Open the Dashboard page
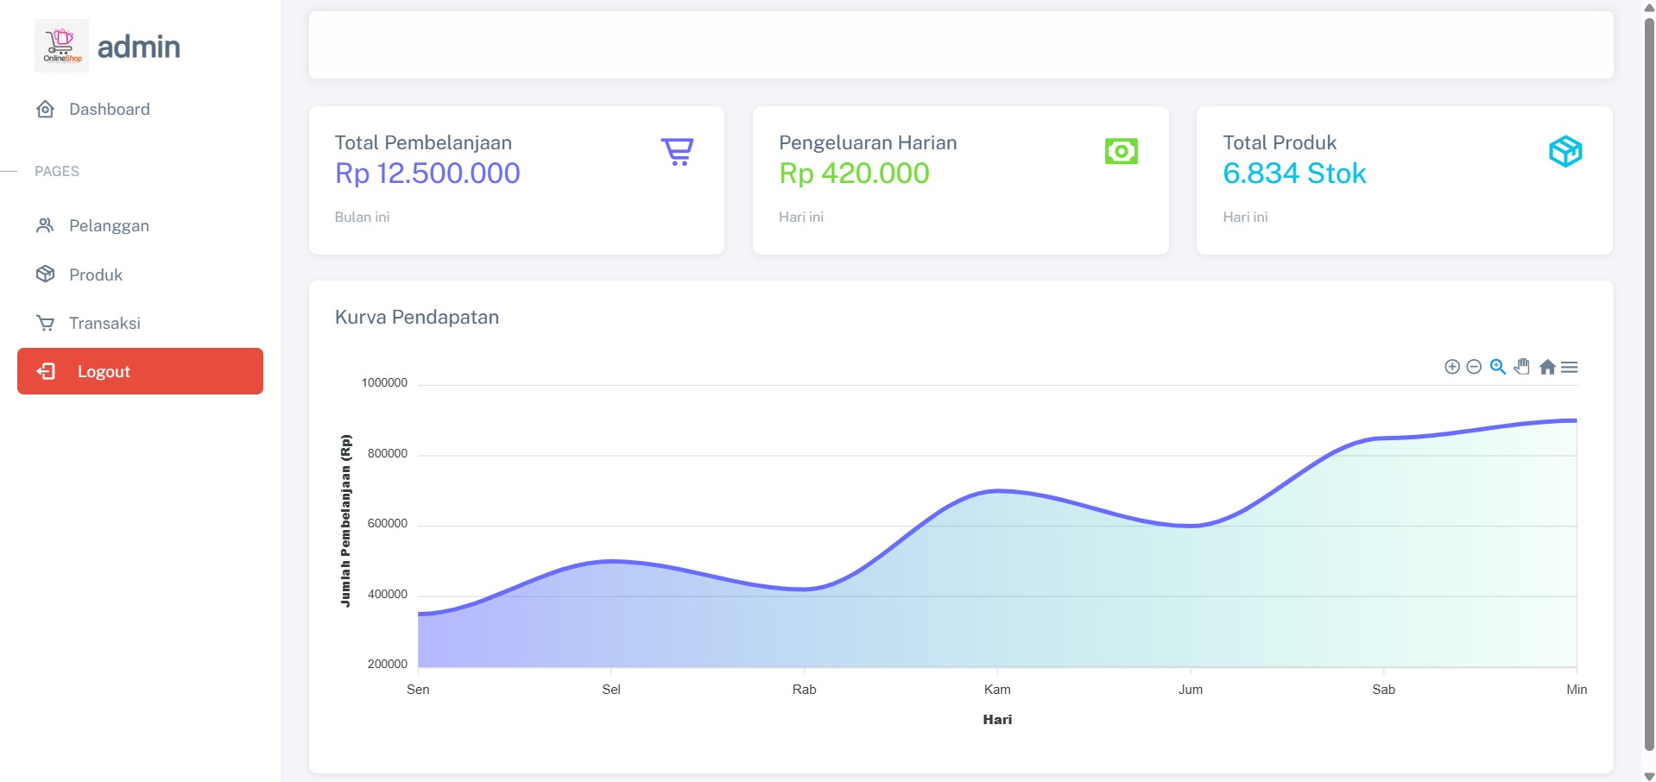The width and height of the screenshot is (1656, 782). click(109, 110)
